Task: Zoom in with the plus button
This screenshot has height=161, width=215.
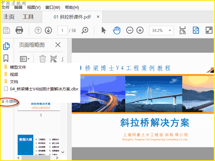Action: 140,30
